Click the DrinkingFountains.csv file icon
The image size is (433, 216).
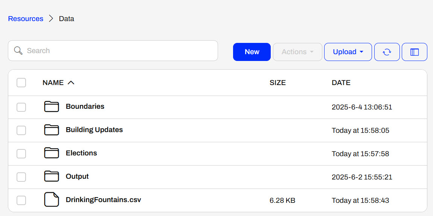(x=52, y=200)
